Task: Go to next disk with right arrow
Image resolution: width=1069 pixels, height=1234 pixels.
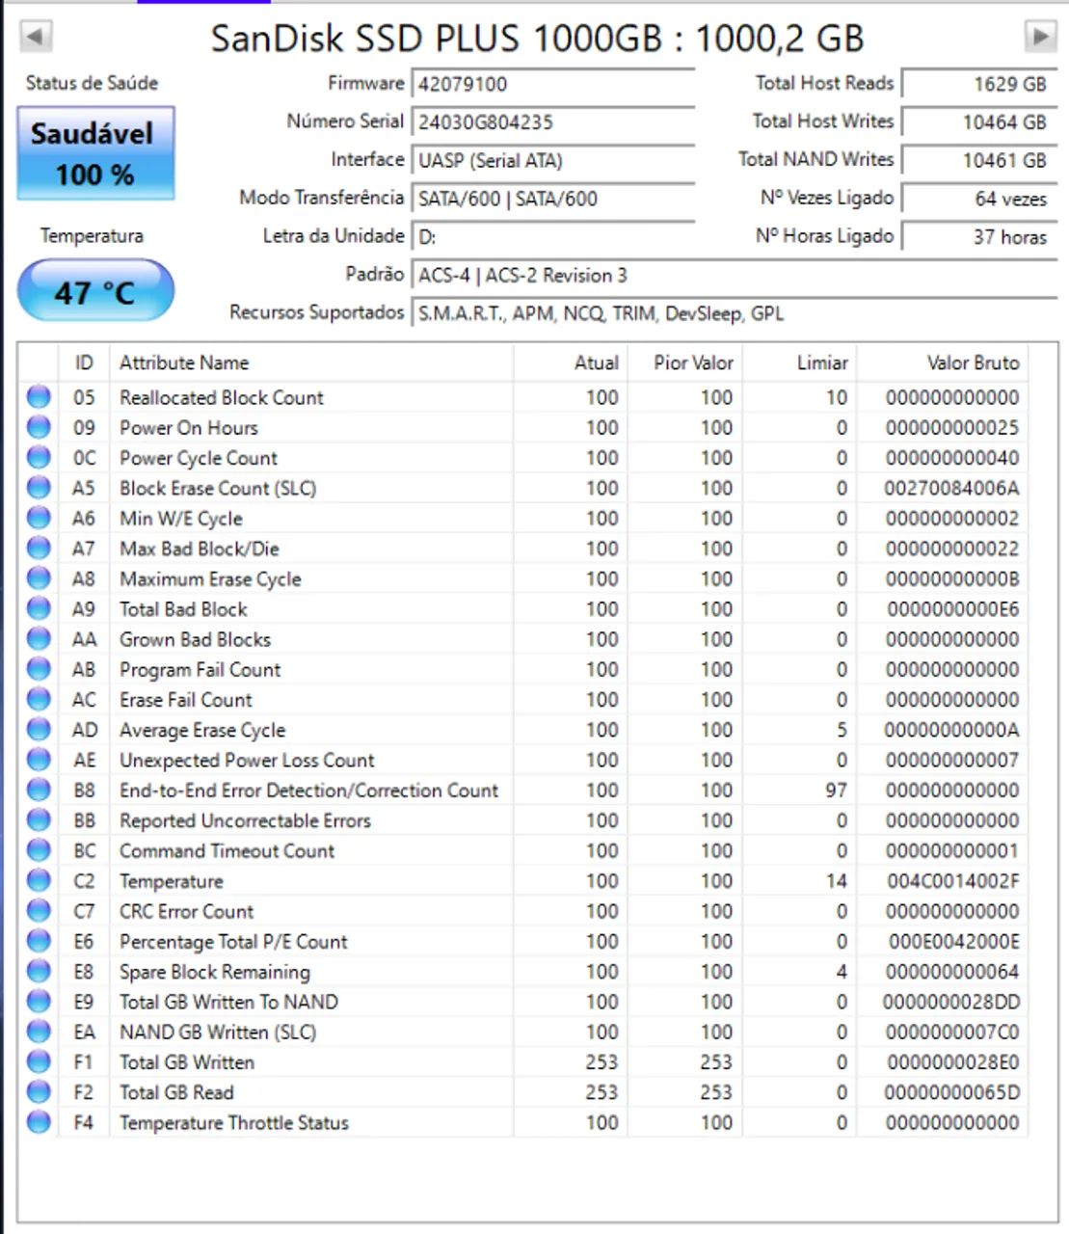Action: tap(1040, 37)
